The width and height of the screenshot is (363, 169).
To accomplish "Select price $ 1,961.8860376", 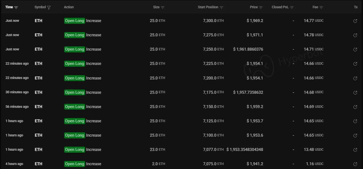I will 248,49.
